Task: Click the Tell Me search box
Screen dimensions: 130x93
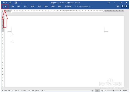Action: (83, 6)
